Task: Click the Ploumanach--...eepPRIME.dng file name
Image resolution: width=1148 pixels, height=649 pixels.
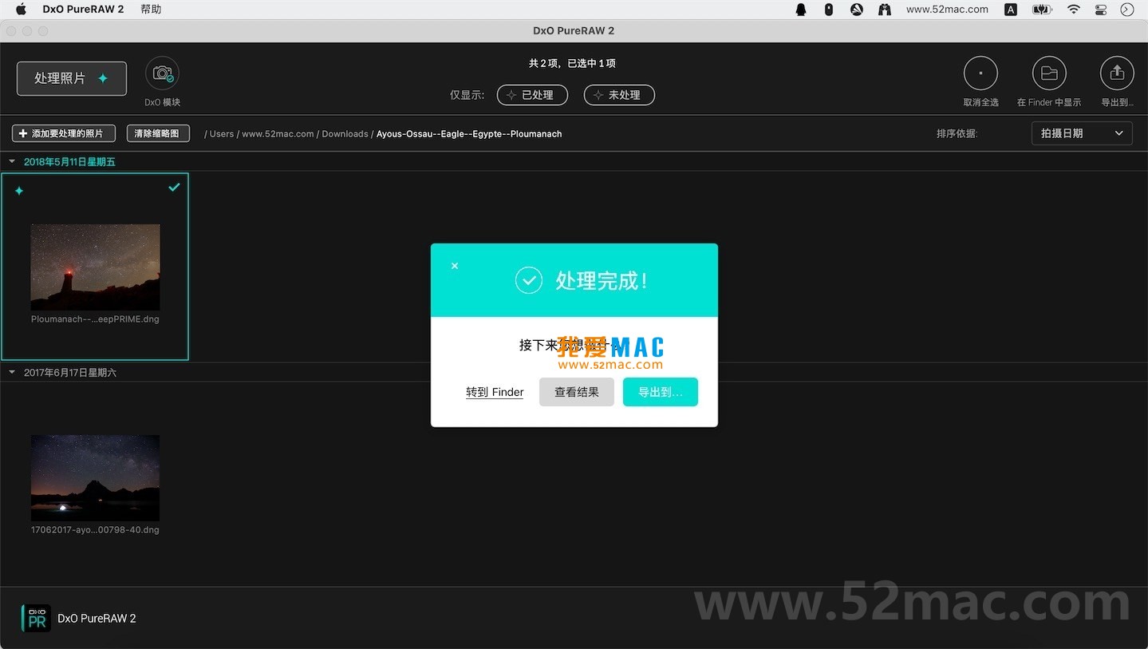Action: (95, 319)
